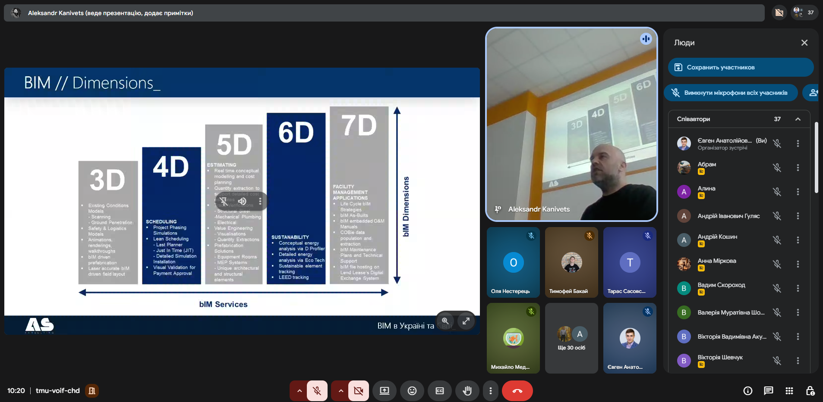Open options for Вікторія Вадимівна
Viewport: 823px width, 402px height.
[798, 337]
